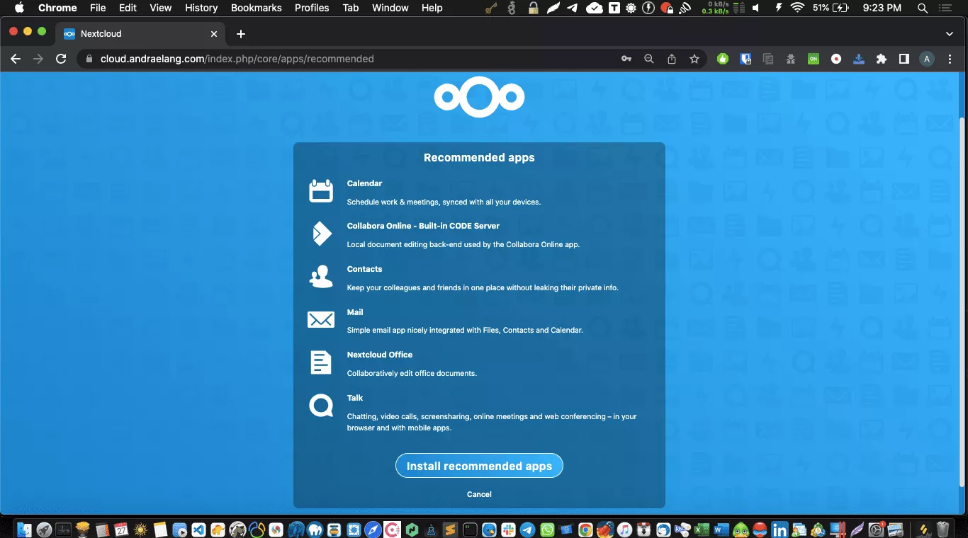
Task: Open a new tab with plus button
Action: pyautogui.click(x=241, y=33)
